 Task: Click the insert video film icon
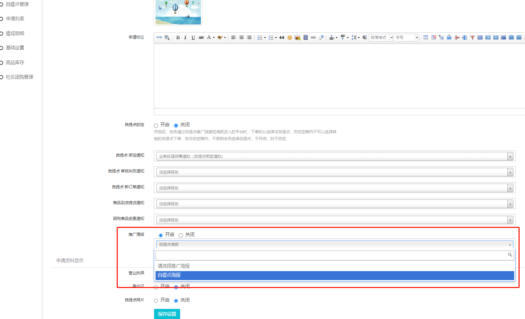tap(305, 37)
